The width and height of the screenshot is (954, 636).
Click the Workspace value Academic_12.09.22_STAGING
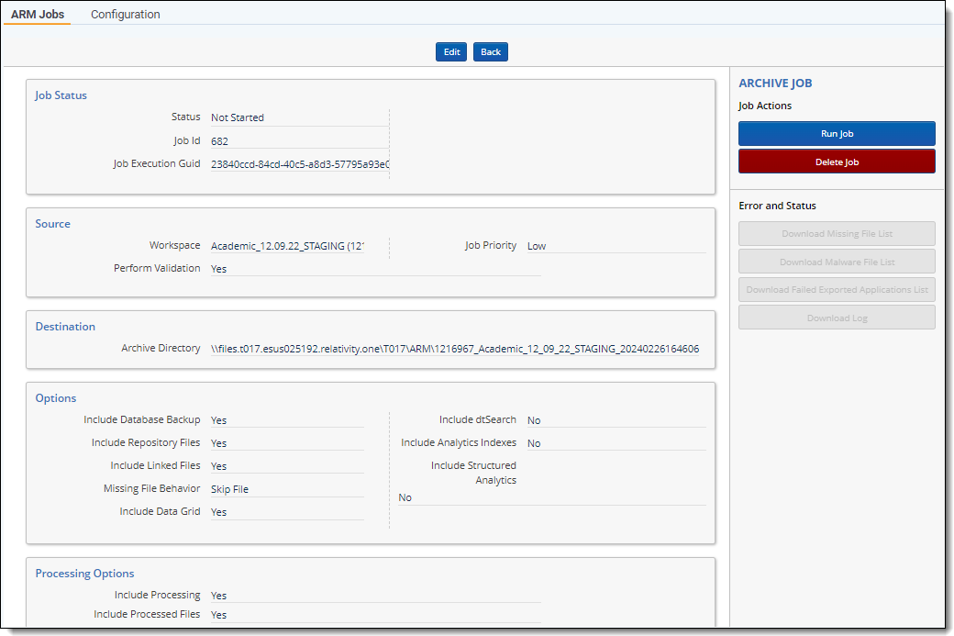coord(286,246)
